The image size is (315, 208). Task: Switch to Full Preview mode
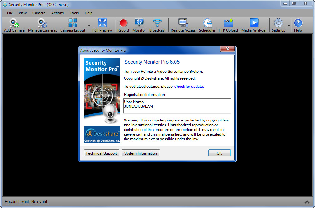point(102,25)
